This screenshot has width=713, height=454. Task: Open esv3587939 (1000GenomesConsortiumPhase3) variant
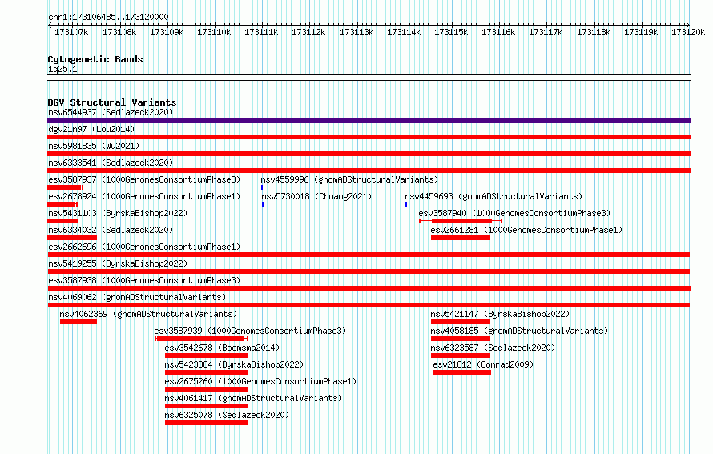coord(250,331)
